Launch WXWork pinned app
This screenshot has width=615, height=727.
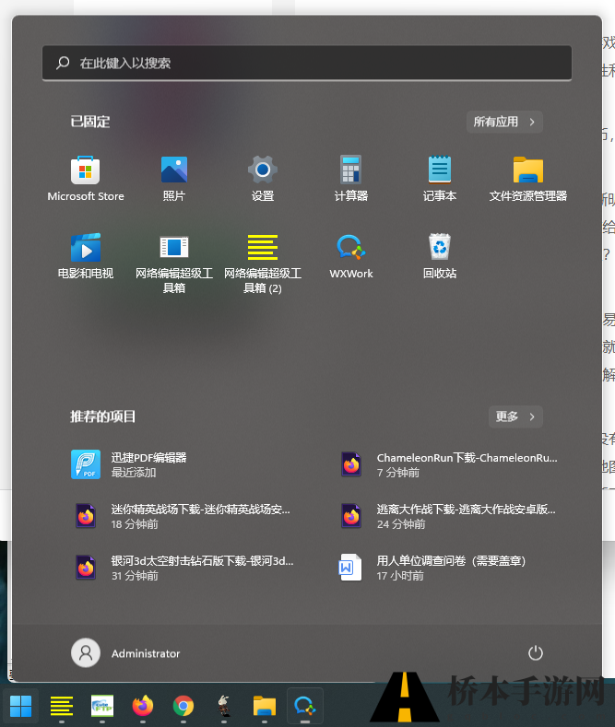pyautogui.click(x=351, y=256)
